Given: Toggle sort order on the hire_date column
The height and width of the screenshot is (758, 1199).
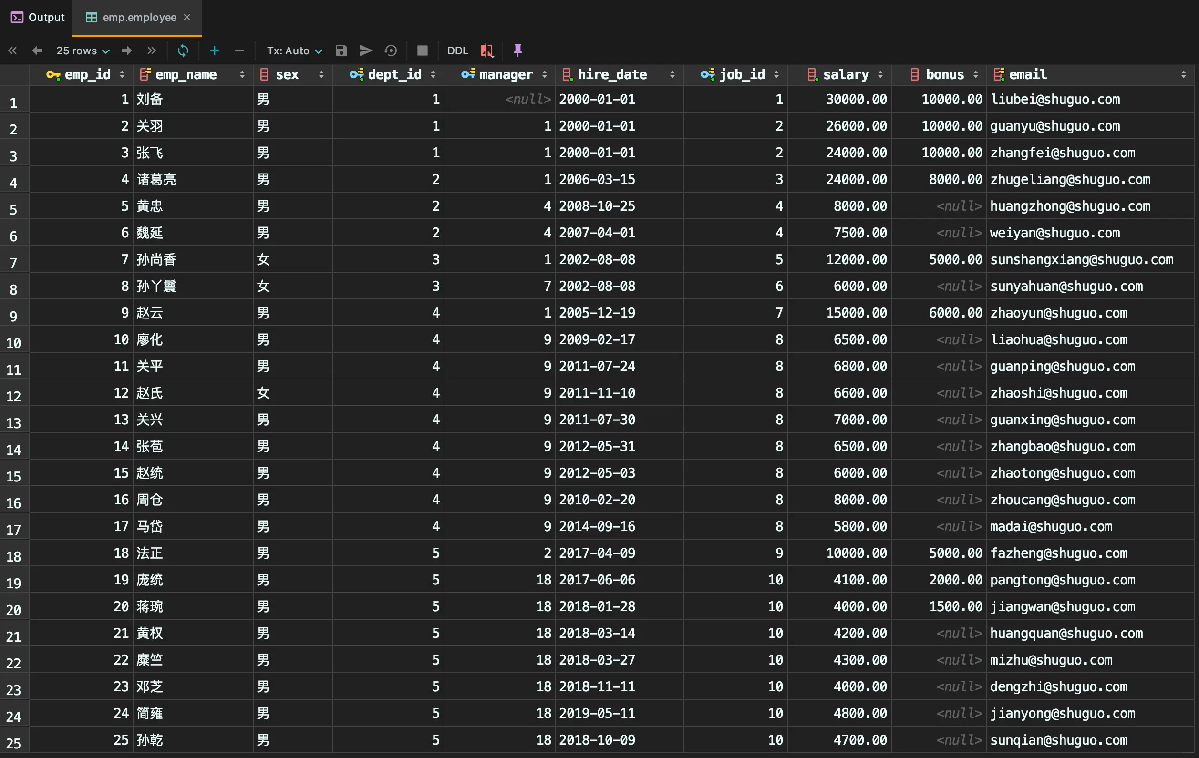Looking at the screenshot, I should point(672,75).
